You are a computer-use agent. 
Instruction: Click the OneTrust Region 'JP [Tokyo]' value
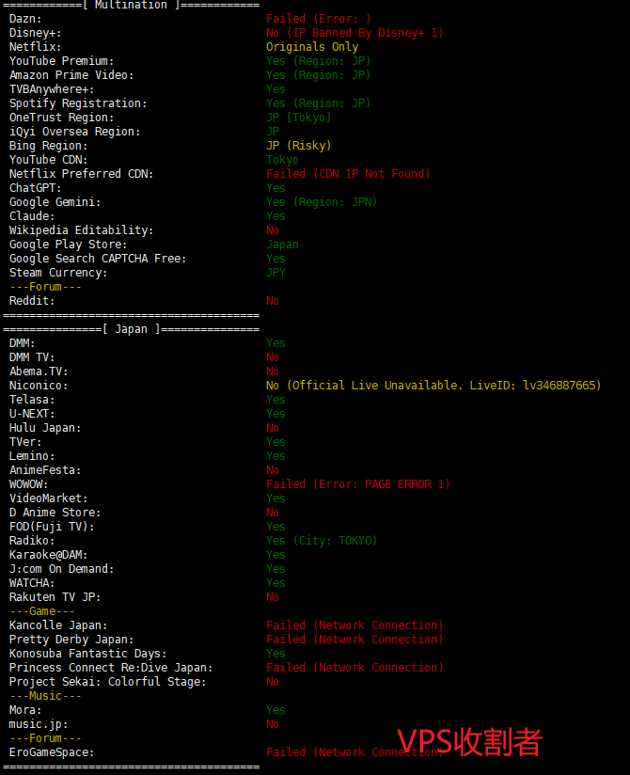pyautogui.click(x=298, y=118)
